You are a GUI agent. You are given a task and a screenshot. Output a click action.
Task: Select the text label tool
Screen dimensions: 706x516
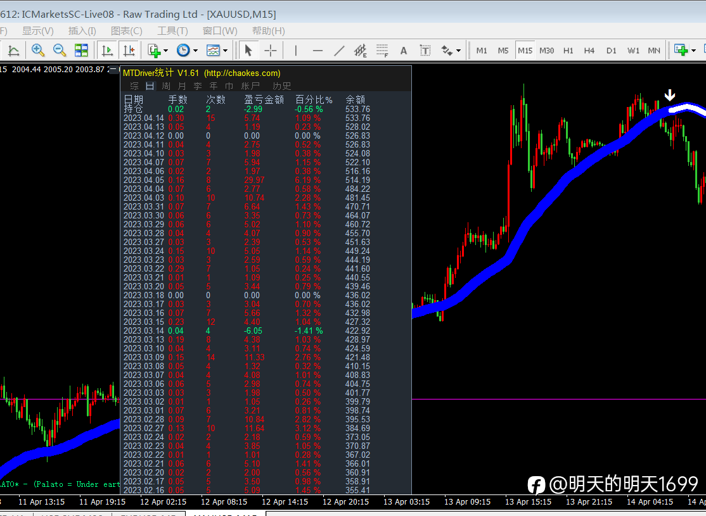pyautogui.click(x=425, y=51)
